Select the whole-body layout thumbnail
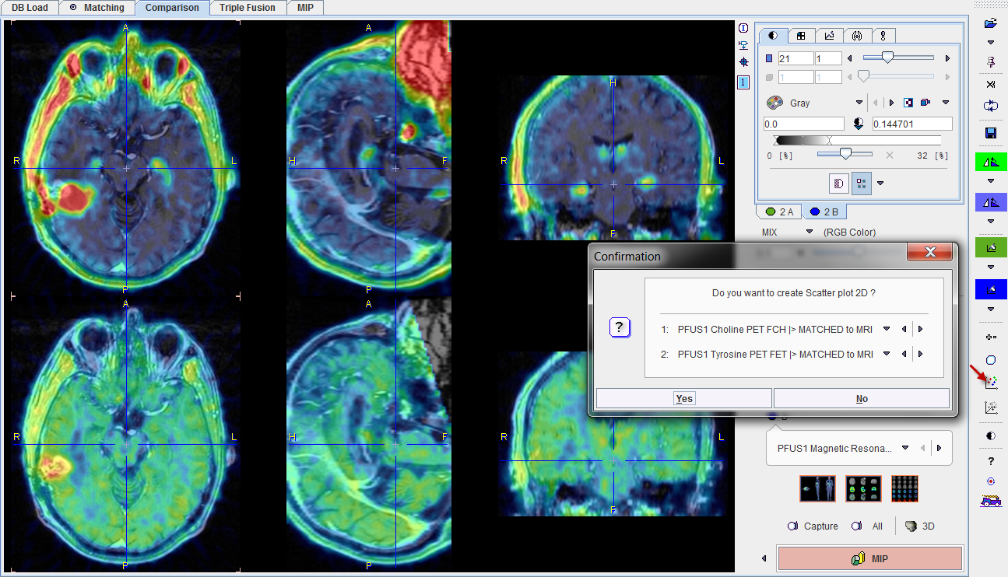 [x=817, y=488]
